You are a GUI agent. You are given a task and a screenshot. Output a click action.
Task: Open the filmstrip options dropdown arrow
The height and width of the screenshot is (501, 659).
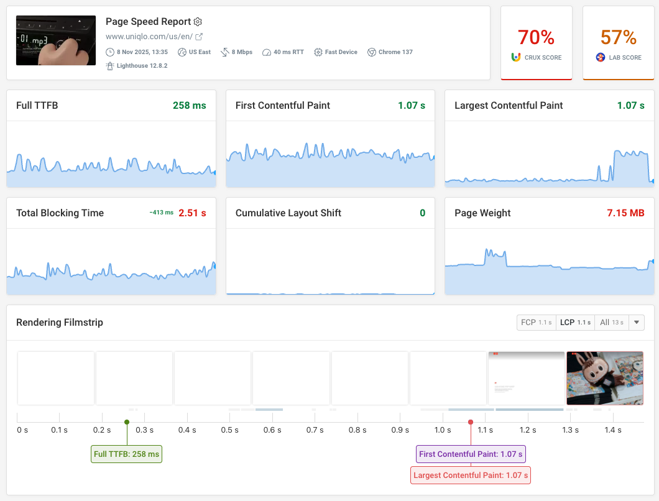point(636,322)
